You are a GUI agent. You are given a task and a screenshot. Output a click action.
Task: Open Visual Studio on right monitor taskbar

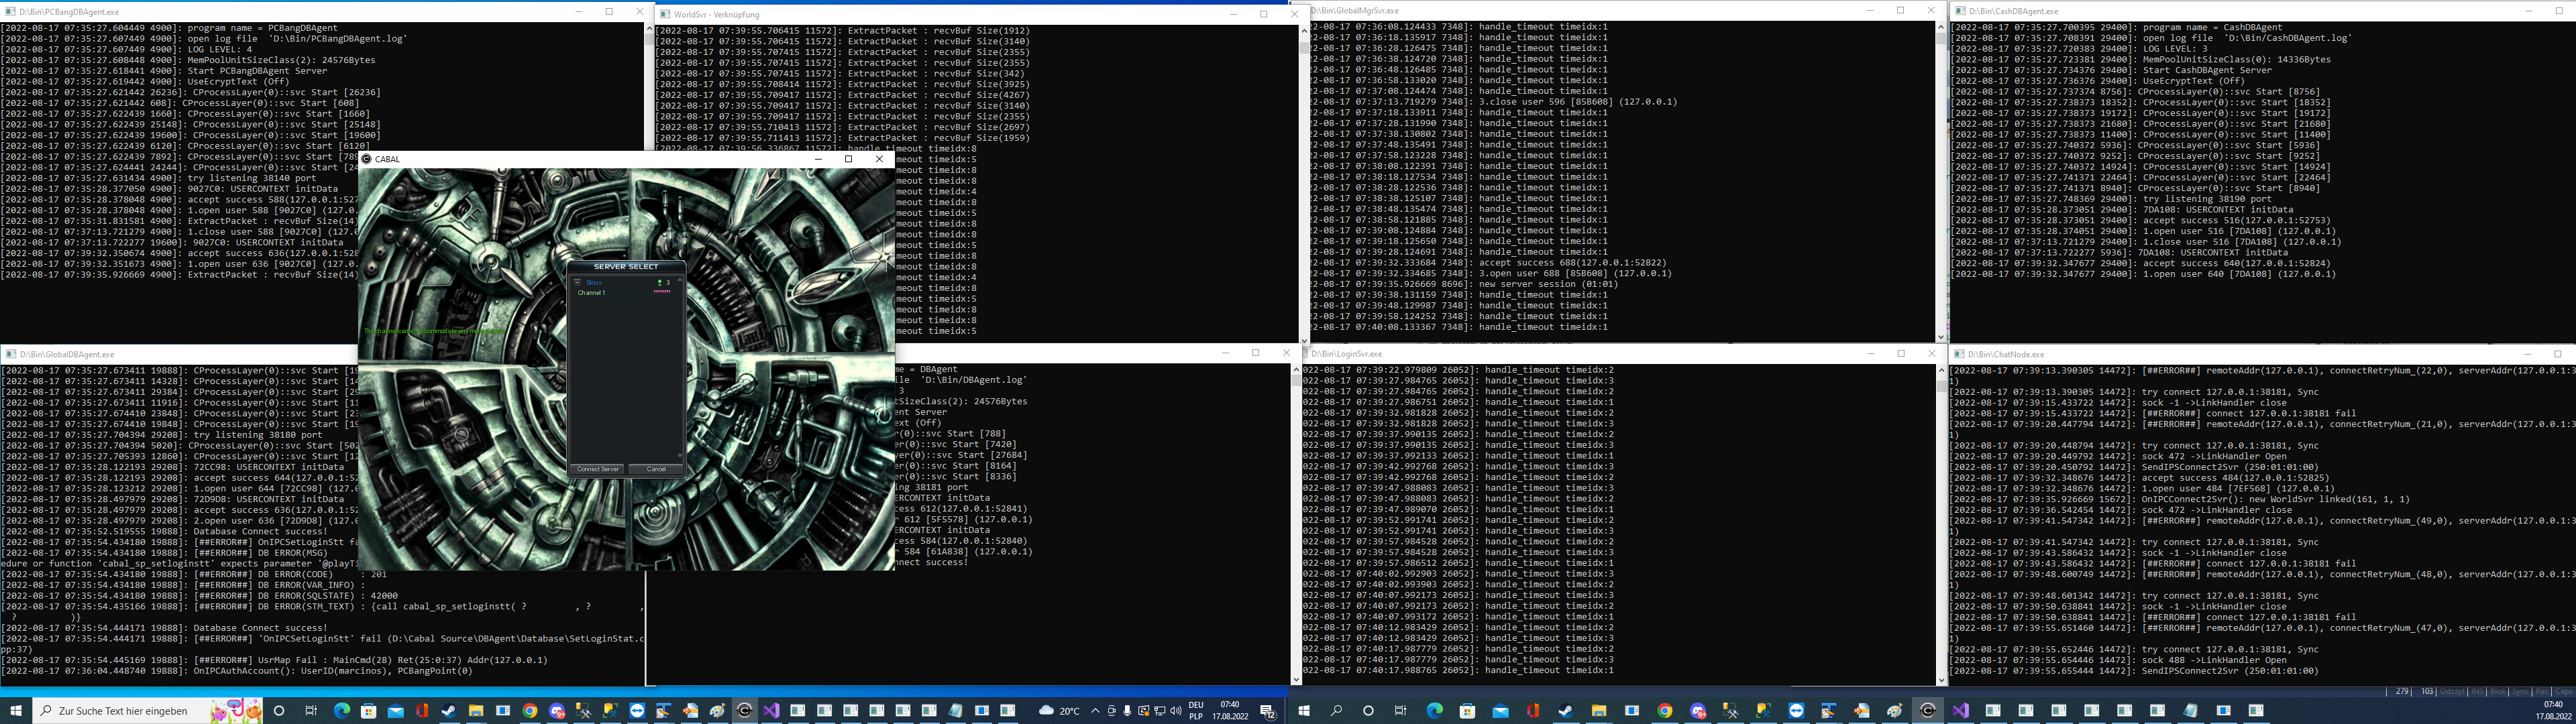[1960, 711]
